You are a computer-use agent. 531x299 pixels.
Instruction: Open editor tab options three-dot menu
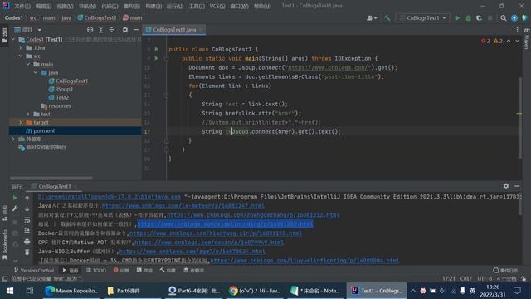pyautogui.click(x=517, y=30)
